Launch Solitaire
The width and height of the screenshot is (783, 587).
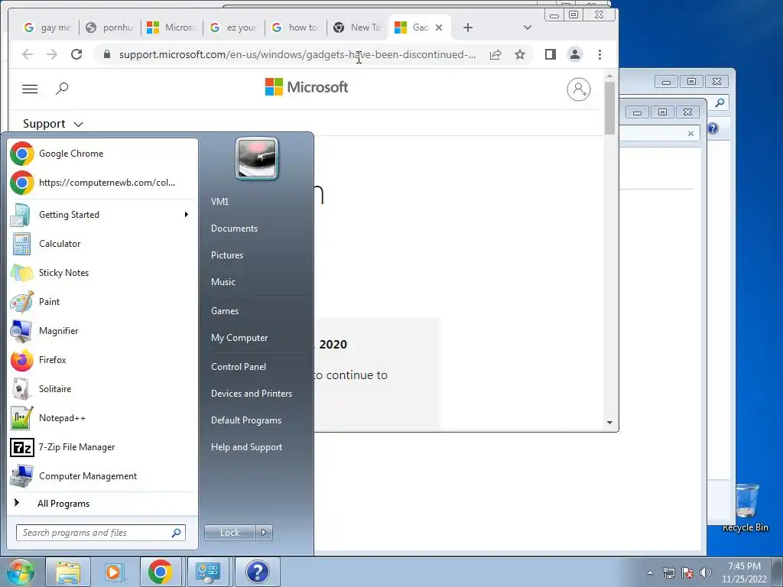(x=102, y=389)
